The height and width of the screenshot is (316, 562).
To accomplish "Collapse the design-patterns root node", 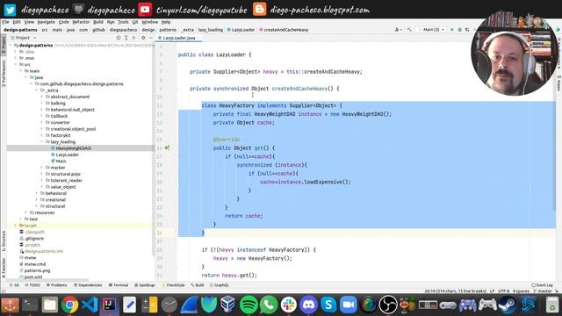I will point(11,46).
